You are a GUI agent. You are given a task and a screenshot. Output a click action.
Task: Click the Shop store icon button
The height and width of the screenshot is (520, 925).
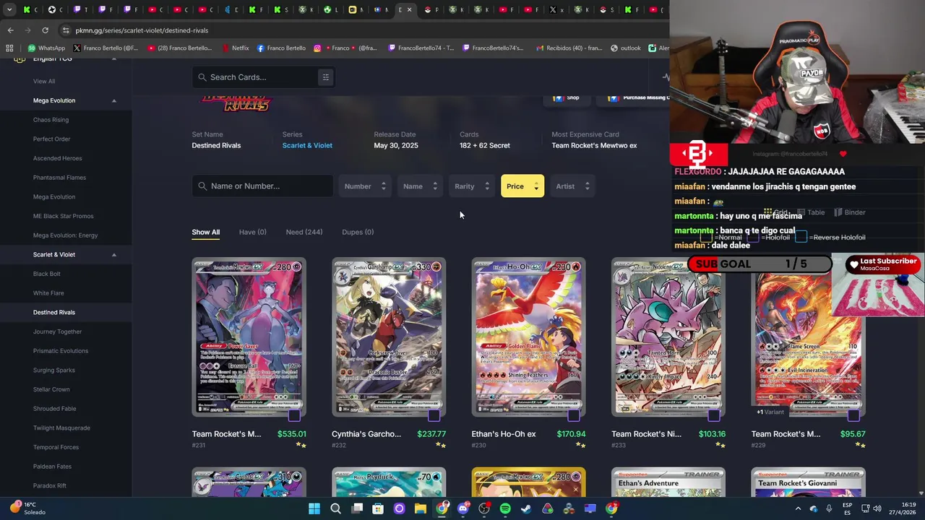(x=566, y=97)
